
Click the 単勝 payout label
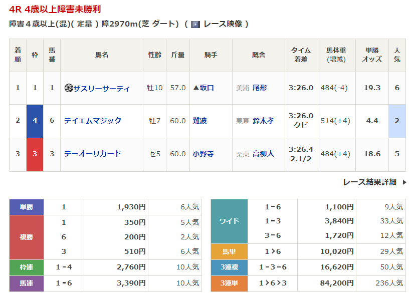(x=27, y=207)
